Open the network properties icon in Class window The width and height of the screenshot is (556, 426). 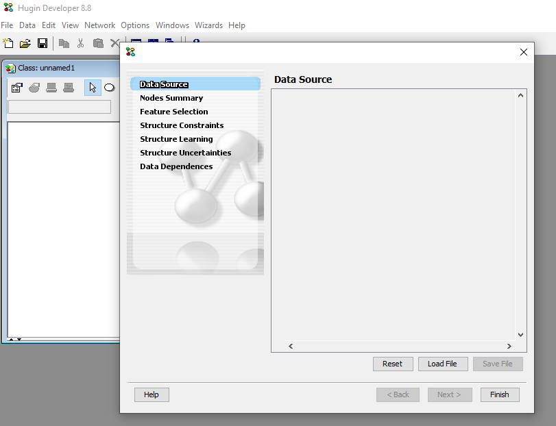(17, 88)
